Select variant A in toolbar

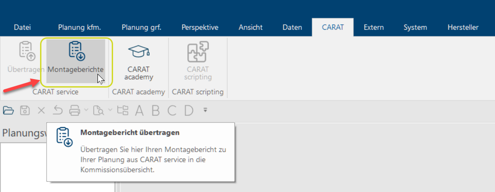(139, 110)
